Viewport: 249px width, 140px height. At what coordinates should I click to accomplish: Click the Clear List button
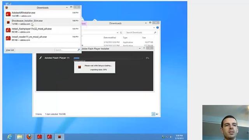click(x=10, y=50)
